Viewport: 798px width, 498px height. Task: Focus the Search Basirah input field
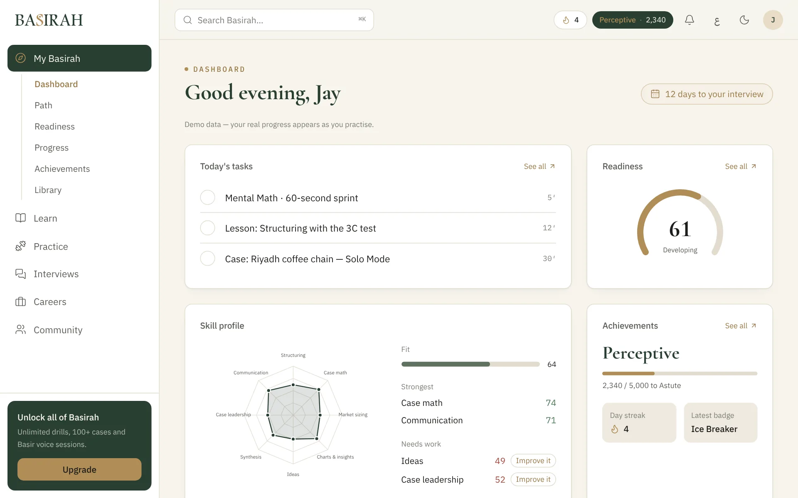click(274, 20)
